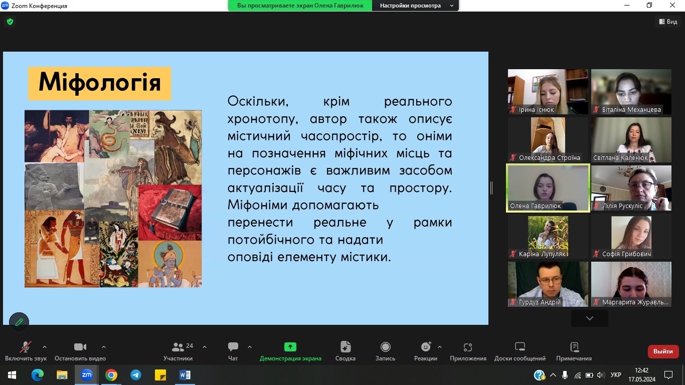
Task: Open Windows notification center icon
Action: click(668, 375)
